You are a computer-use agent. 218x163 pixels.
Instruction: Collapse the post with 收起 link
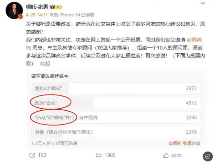click(x=45, y=64)
